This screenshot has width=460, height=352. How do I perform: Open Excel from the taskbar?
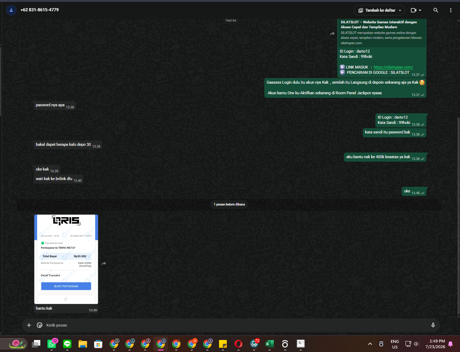pos(270,344)
